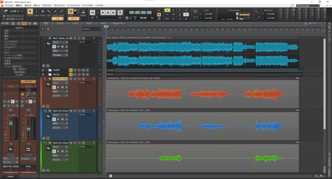Image resolution: width=332 pixels, height=179 pixels.
Task: Select the first Export radio option
Action: click(x=4, y=16)
